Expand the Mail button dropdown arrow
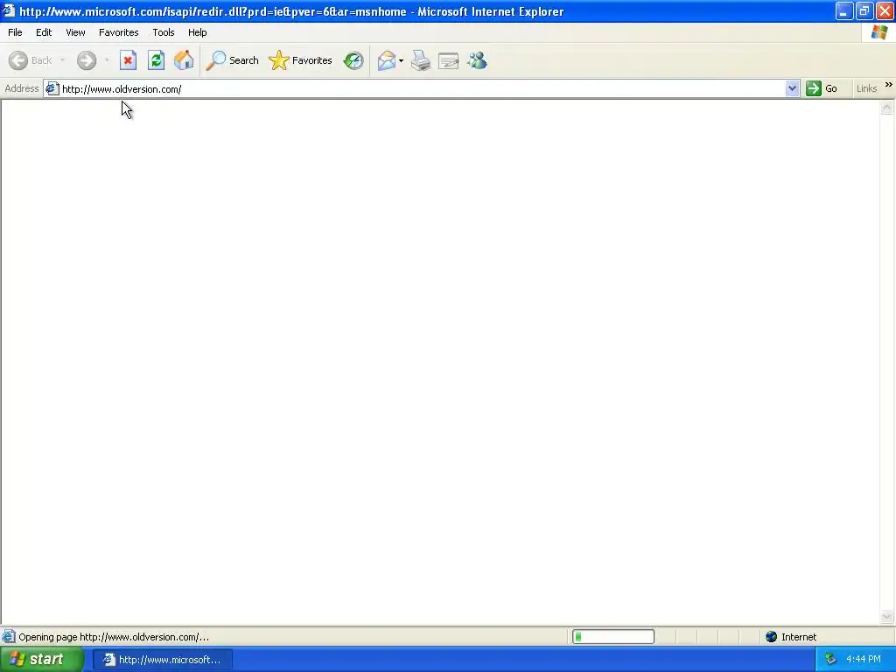 pos(401,60)
